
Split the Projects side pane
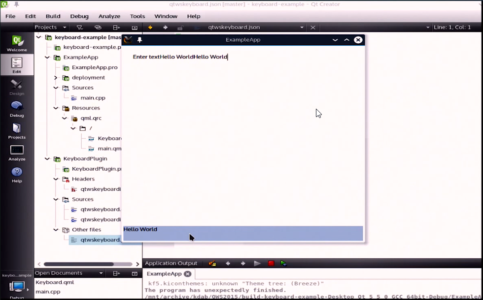116,28
